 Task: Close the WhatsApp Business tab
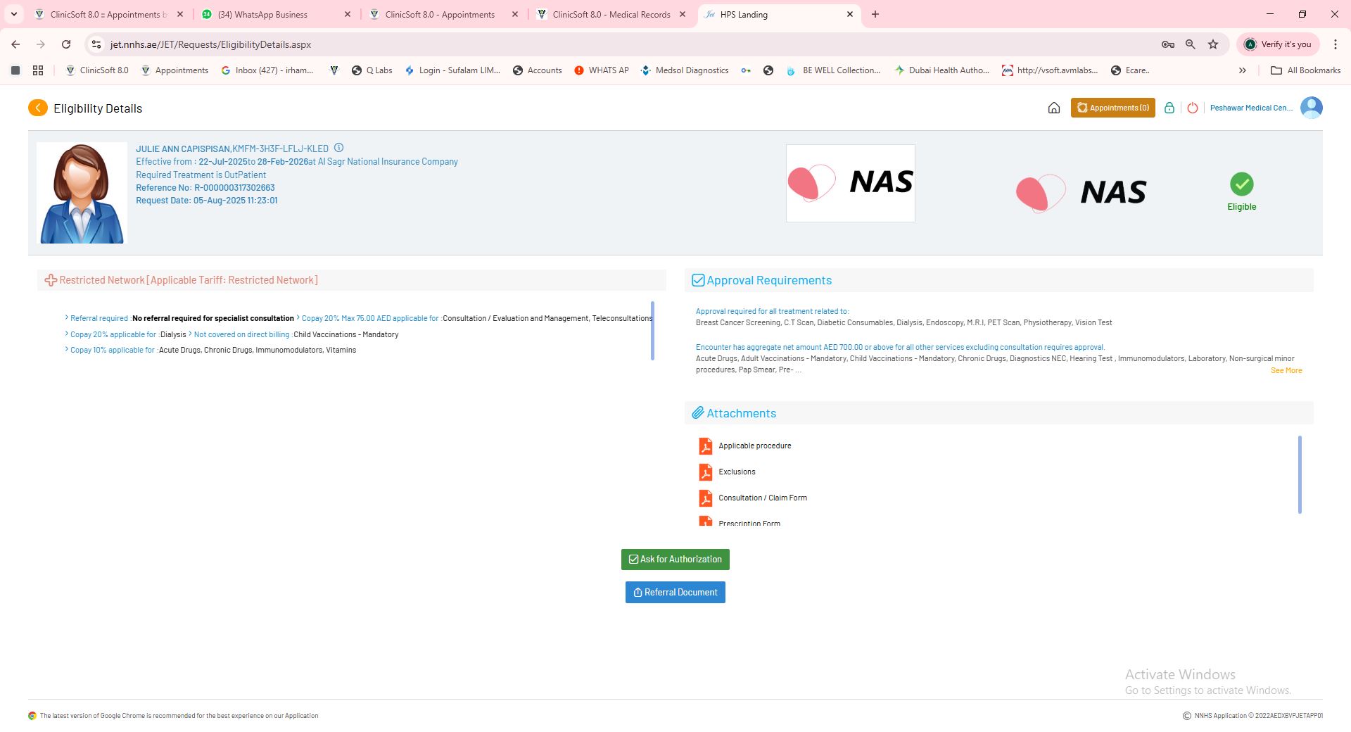coord(348,14)
